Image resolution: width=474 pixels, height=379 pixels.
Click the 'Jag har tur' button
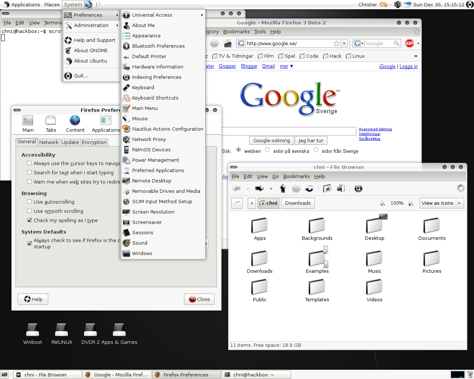(x=311, y=141)
